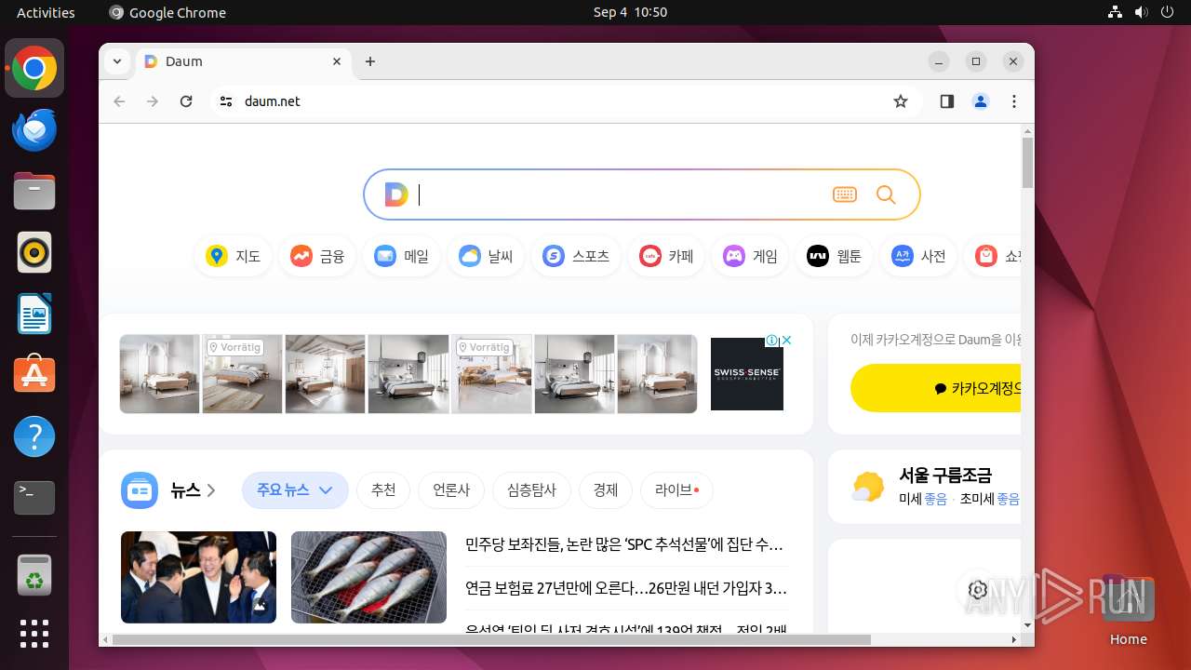Click the horizontal page scrollbar
The image size is (1191, 670).
tap(491, 639)
